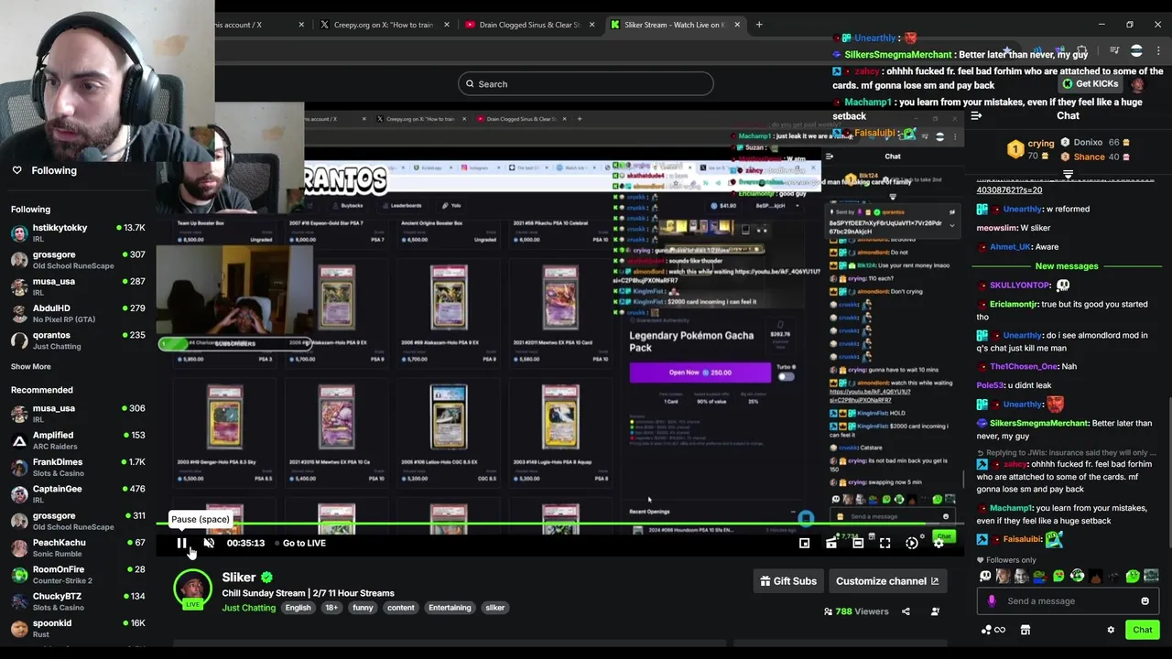Open PeachKachu recommended channel
The image size is (1172, 659).
78,547
